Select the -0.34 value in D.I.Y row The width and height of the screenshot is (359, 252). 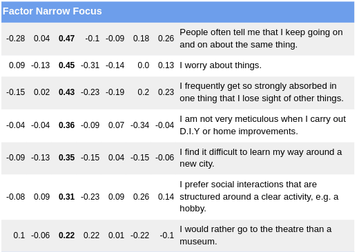139,125
